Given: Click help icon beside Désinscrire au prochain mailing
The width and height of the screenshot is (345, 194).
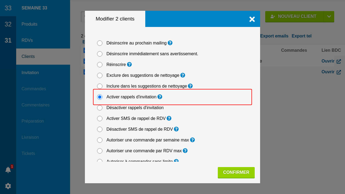Looking at the screenshot, I should pyautogui.click(x=170, y=43).
